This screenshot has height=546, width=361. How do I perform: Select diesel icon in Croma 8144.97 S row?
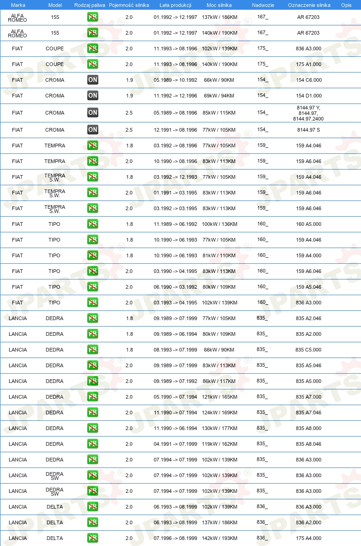pos(93,129)
